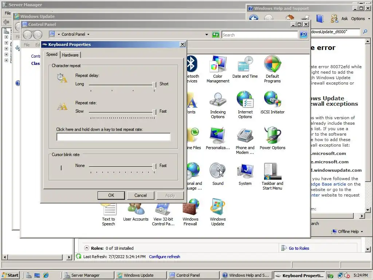Image resolution: width=373 pixels, height=280 pixels.
Task: Open View 32-bit Control Panel icon
Action: (x=163, y=214)
